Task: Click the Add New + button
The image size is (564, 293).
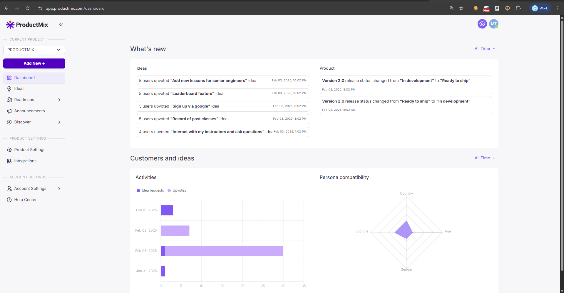Action: [34, 63]
